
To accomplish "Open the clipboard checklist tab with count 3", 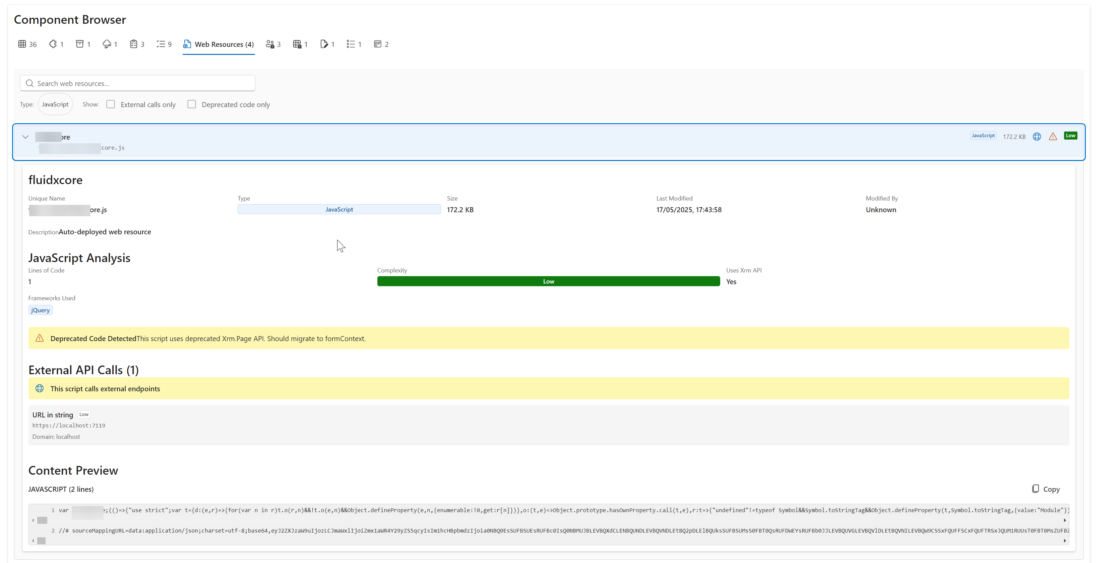I will (137, 44).
